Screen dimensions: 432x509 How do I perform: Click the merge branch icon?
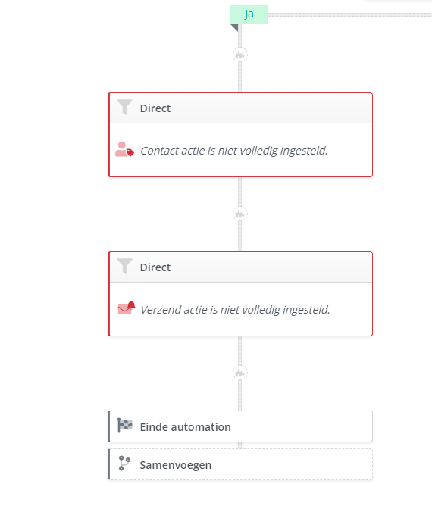point(124,464)
